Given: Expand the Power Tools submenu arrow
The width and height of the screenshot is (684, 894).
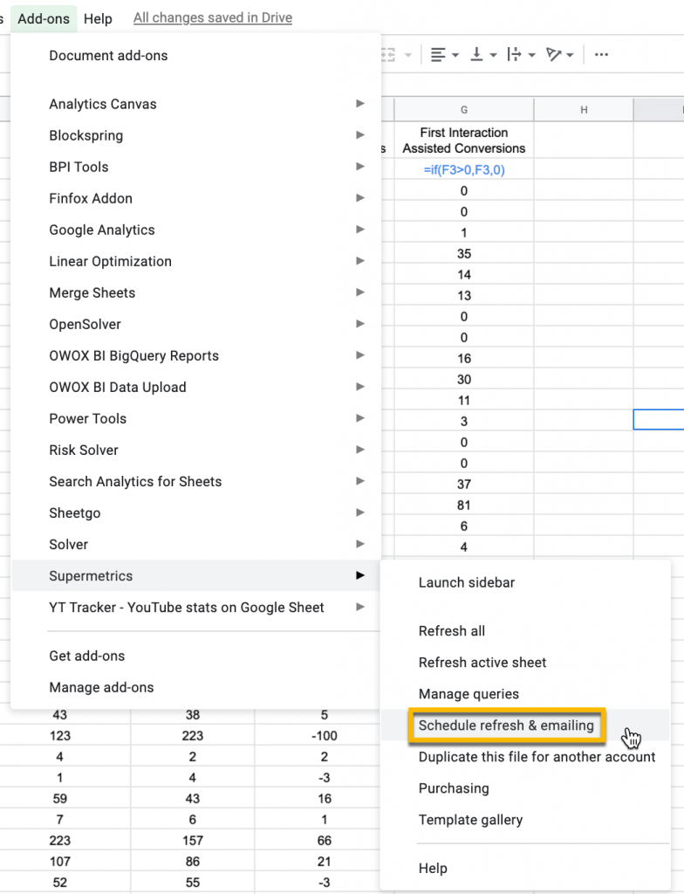Looking at the screenshot, I should (359, 418).
